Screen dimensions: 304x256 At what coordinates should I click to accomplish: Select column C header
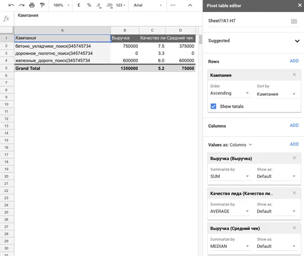coord(152,30)
